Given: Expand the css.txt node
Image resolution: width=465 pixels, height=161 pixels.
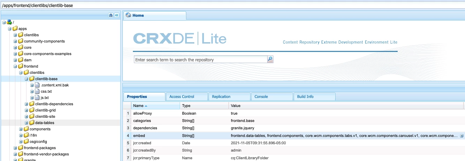Looking at the screenshot, I should 32,91.
